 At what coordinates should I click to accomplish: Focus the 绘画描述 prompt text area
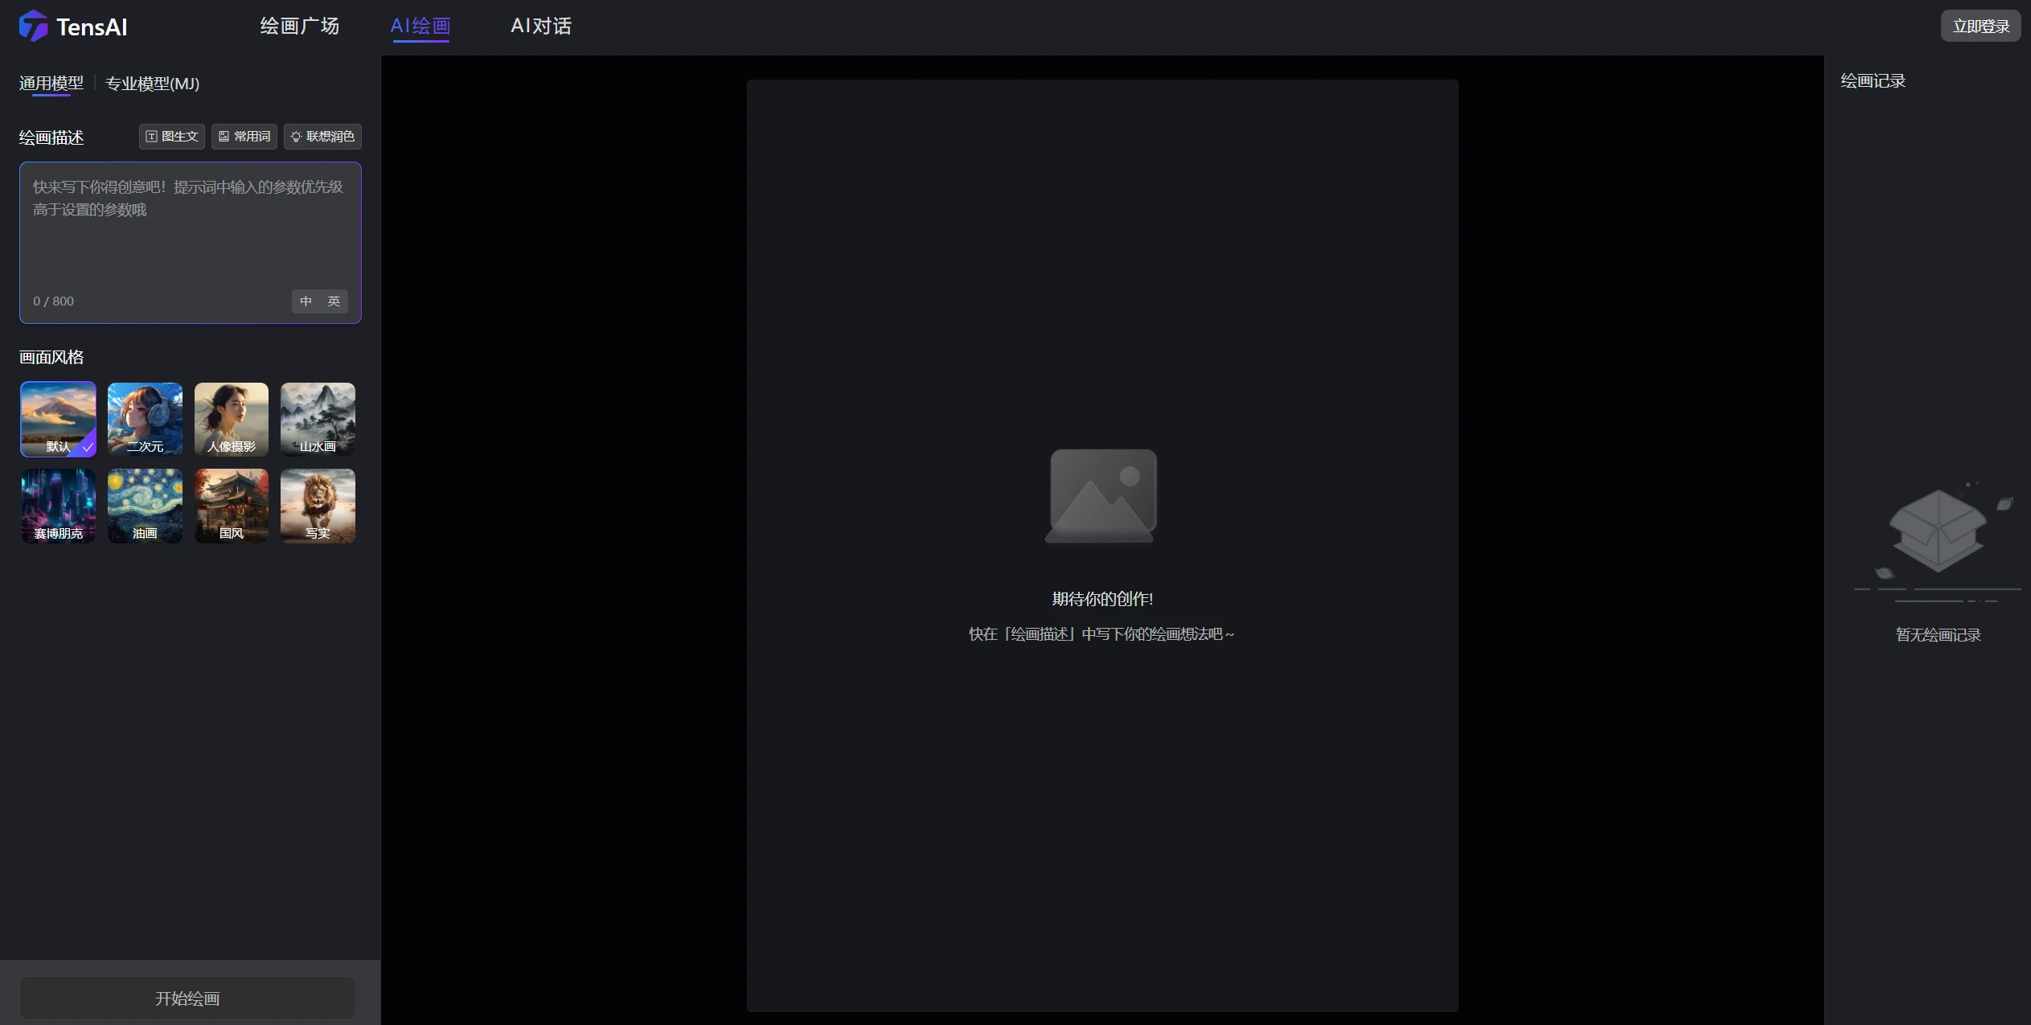(191, 243)
